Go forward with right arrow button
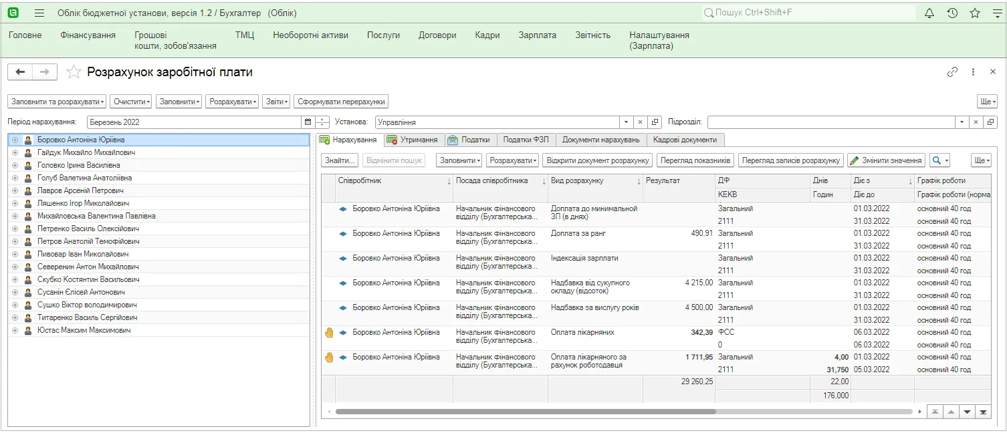Image resolution: width=1007 pixels, height=433 pixels. point(45,72)
